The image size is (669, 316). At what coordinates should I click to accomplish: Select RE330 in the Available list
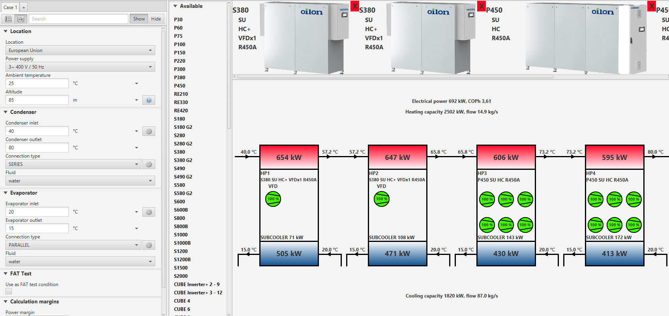[181, 102]
